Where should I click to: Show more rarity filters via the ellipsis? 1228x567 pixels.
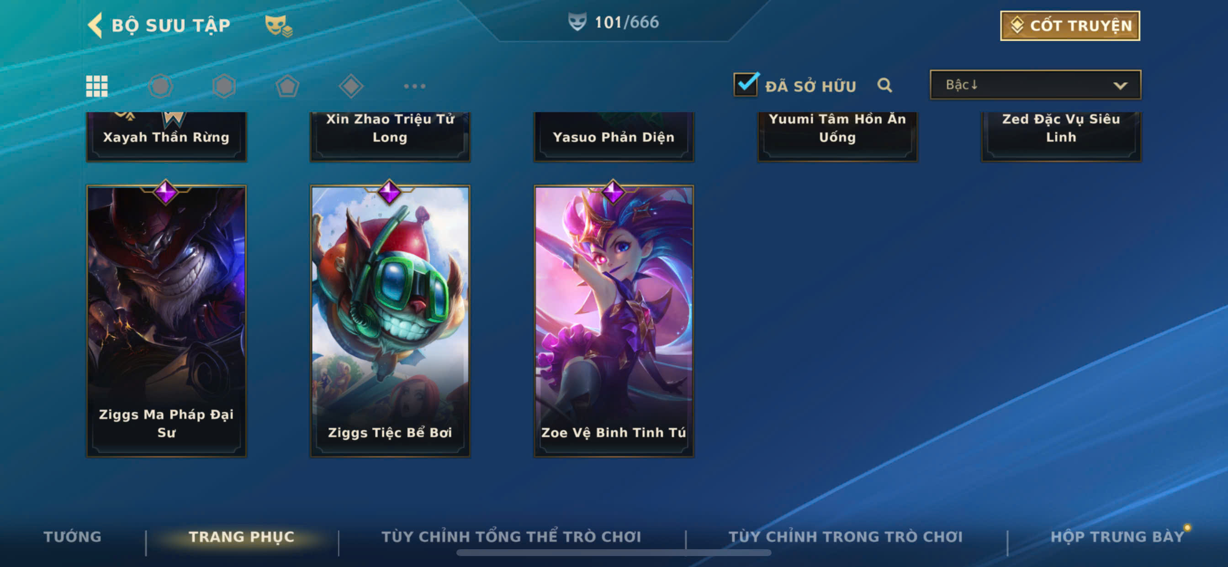click(x=414, y=86)
